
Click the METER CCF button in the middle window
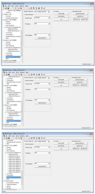click(x=80, y=82)
